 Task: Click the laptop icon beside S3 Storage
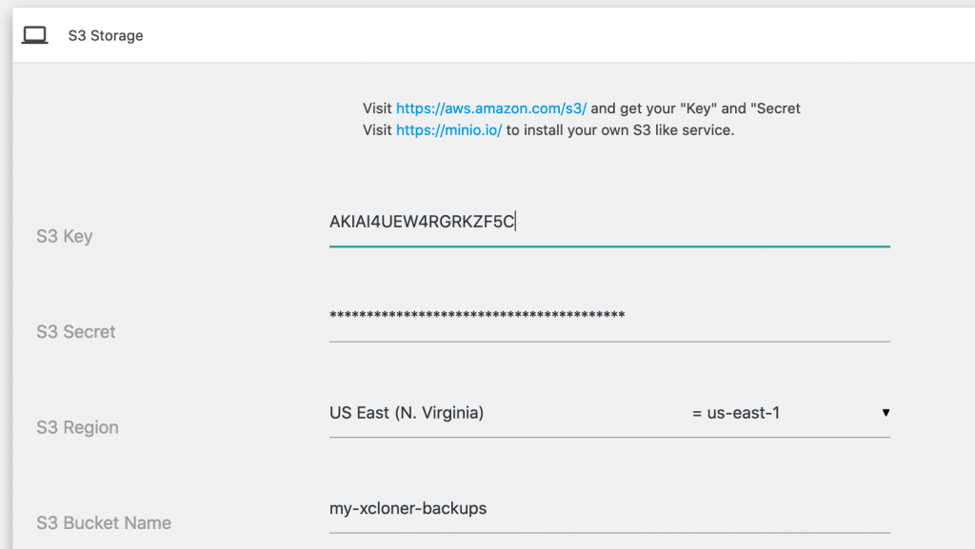coord(35,35)
